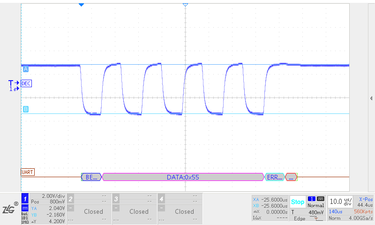
Task: Select the cursor A label on waveform
Action: (x=25, y=69)
